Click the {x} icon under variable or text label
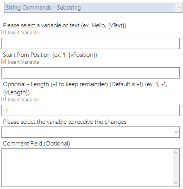The image size is (183, 189). click(4, 32)
